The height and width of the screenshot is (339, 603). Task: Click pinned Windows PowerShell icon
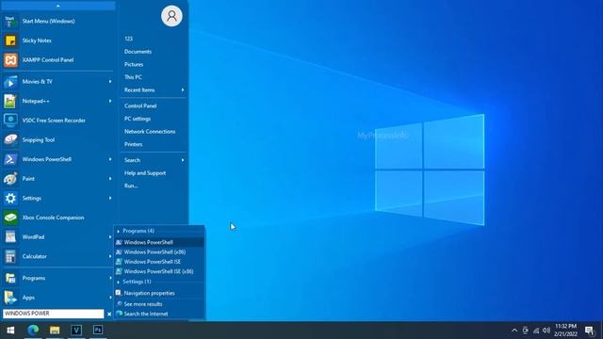[x=10, y=159]
